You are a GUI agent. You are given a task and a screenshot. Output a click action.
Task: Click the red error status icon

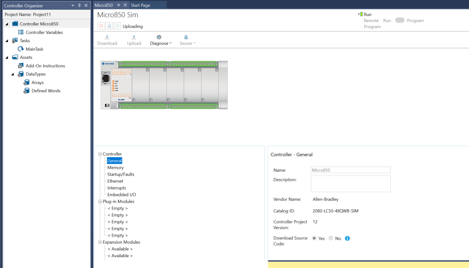101,26
